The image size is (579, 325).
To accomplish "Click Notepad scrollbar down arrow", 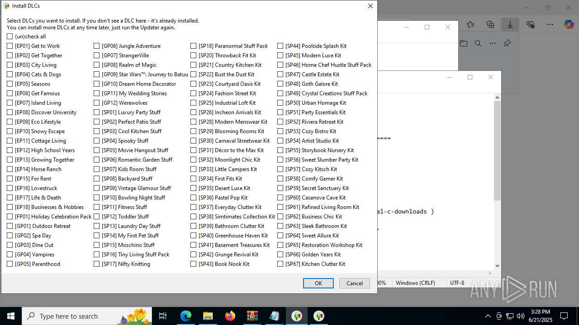I will pos(497,266).
